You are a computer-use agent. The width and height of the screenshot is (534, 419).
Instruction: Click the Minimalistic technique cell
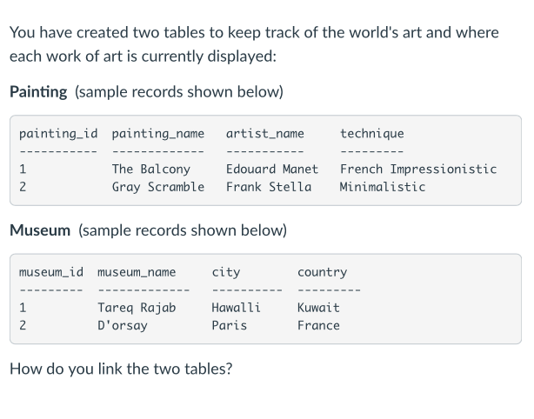383,187
